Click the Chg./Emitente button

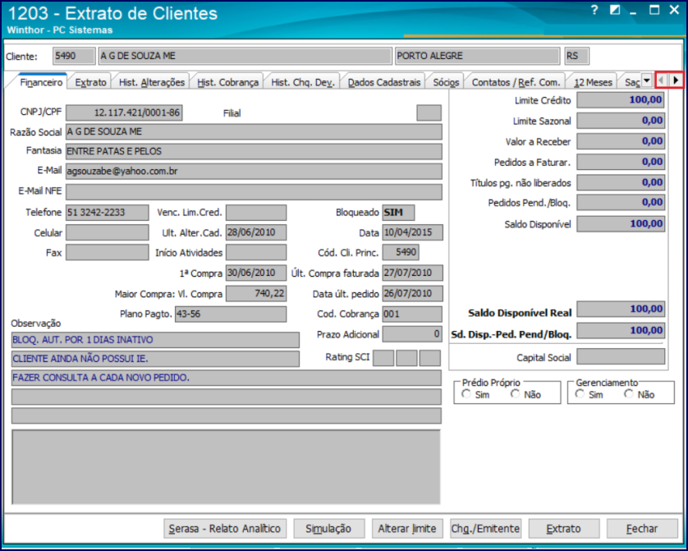[485, 529]
